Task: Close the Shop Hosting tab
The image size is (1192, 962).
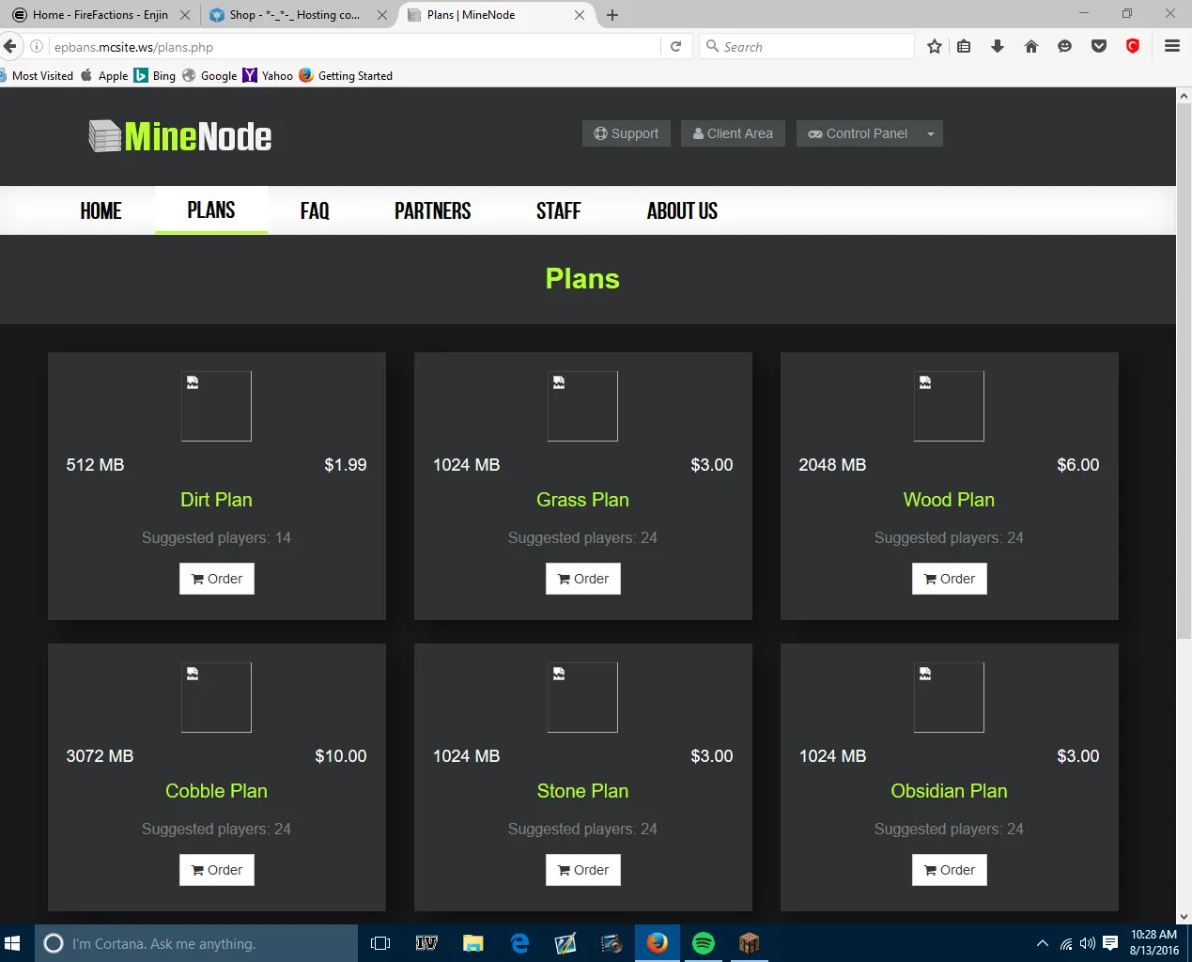Action: pyautogui.click(x=381, y=15)
